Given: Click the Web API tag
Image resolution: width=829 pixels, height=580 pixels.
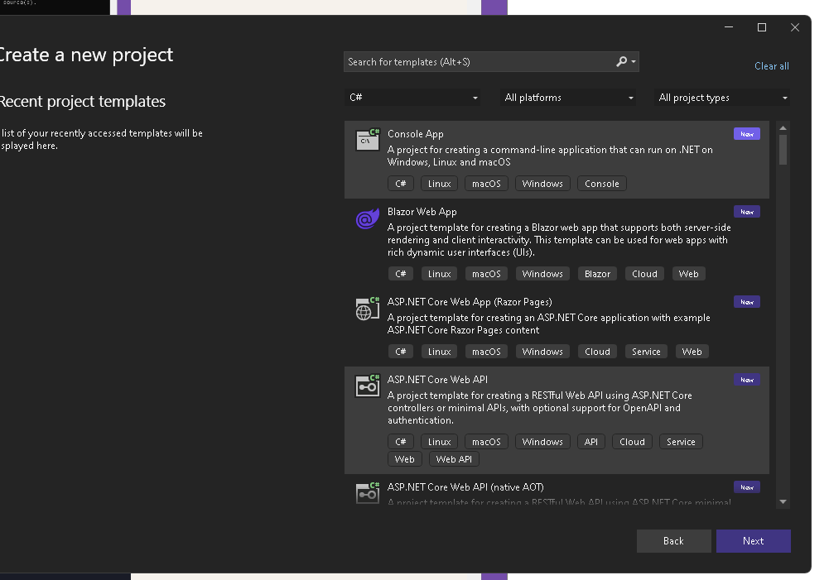Looking at the screenshot, I should pyautogui.click(x=454, y=459).
